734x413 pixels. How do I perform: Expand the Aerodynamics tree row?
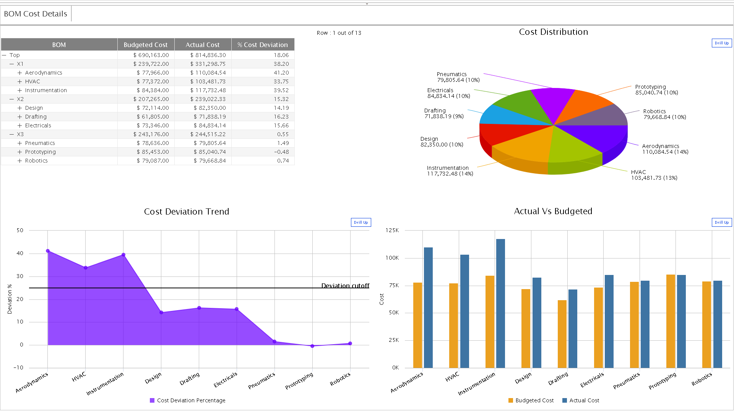(x=19, y=73)
